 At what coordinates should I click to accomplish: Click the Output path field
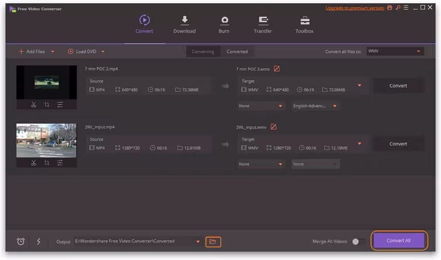pos(134,241)
